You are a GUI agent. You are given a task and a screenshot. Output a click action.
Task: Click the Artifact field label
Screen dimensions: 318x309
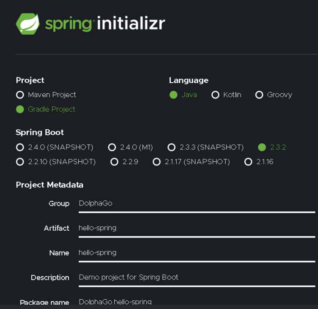[56, 228]
